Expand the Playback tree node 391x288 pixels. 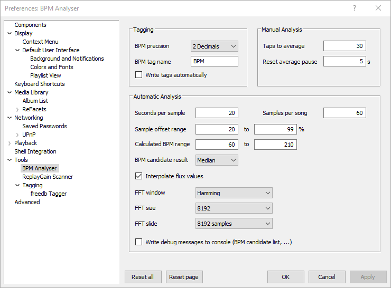tap(10, 143)
